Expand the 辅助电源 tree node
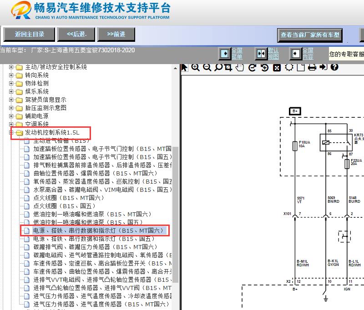Viewport: 364px width, 310px height. 11,116
